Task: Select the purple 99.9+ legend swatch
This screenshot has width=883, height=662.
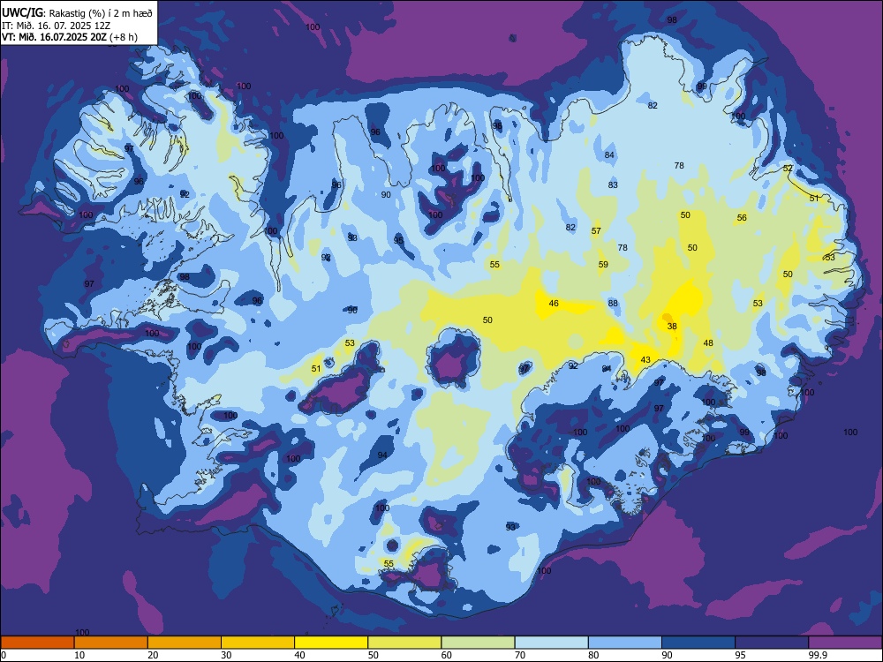Action: (x=845, y=643)
